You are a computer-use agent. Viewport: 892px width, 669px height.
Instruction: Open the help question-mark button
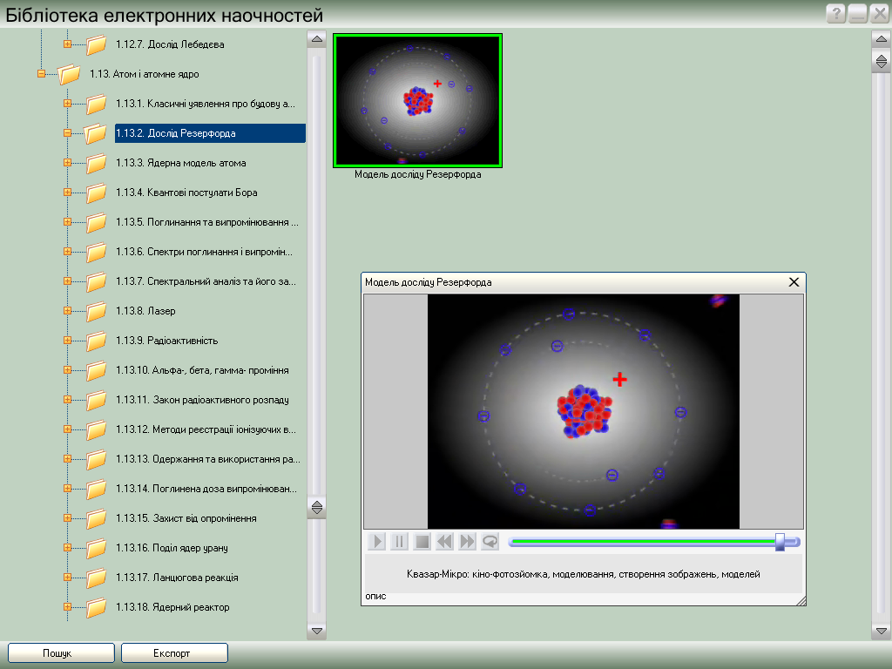835,14
